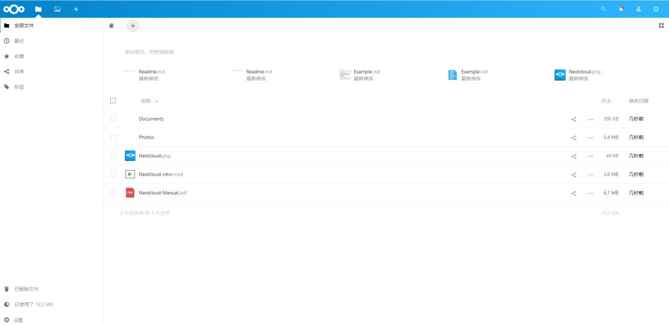Switch to grid view icon

click(x=661, y=25)
